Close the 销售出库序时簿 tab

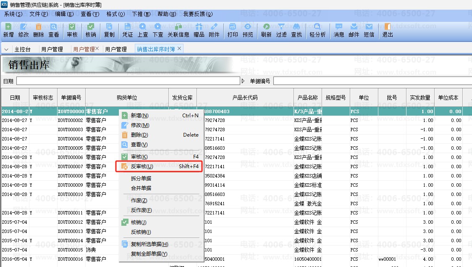tap(180, 49)
